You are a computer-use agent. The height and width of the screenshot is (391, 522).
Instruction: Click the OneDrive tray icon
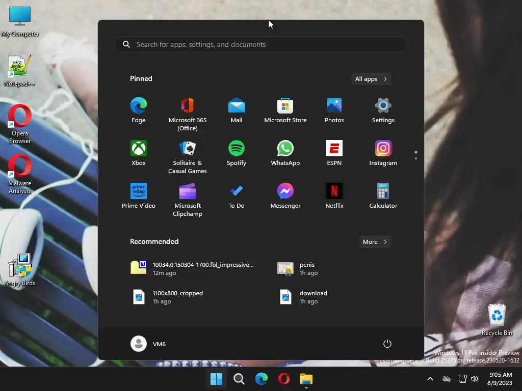point(447,379)
